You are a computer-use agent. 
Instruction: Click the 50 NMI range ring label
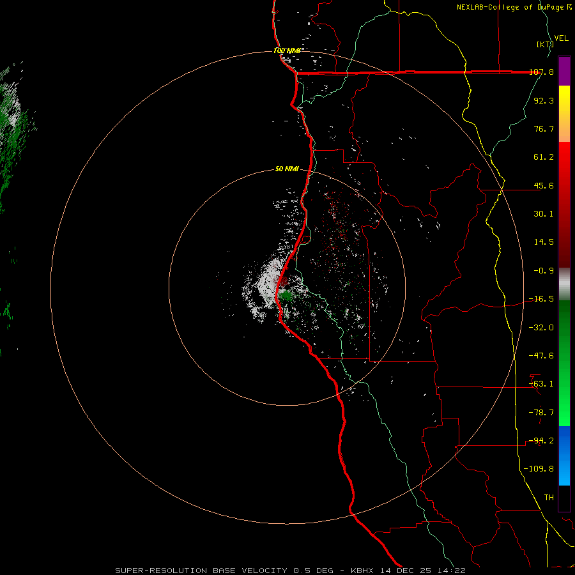pyautogui.click(x=287, y=169)
